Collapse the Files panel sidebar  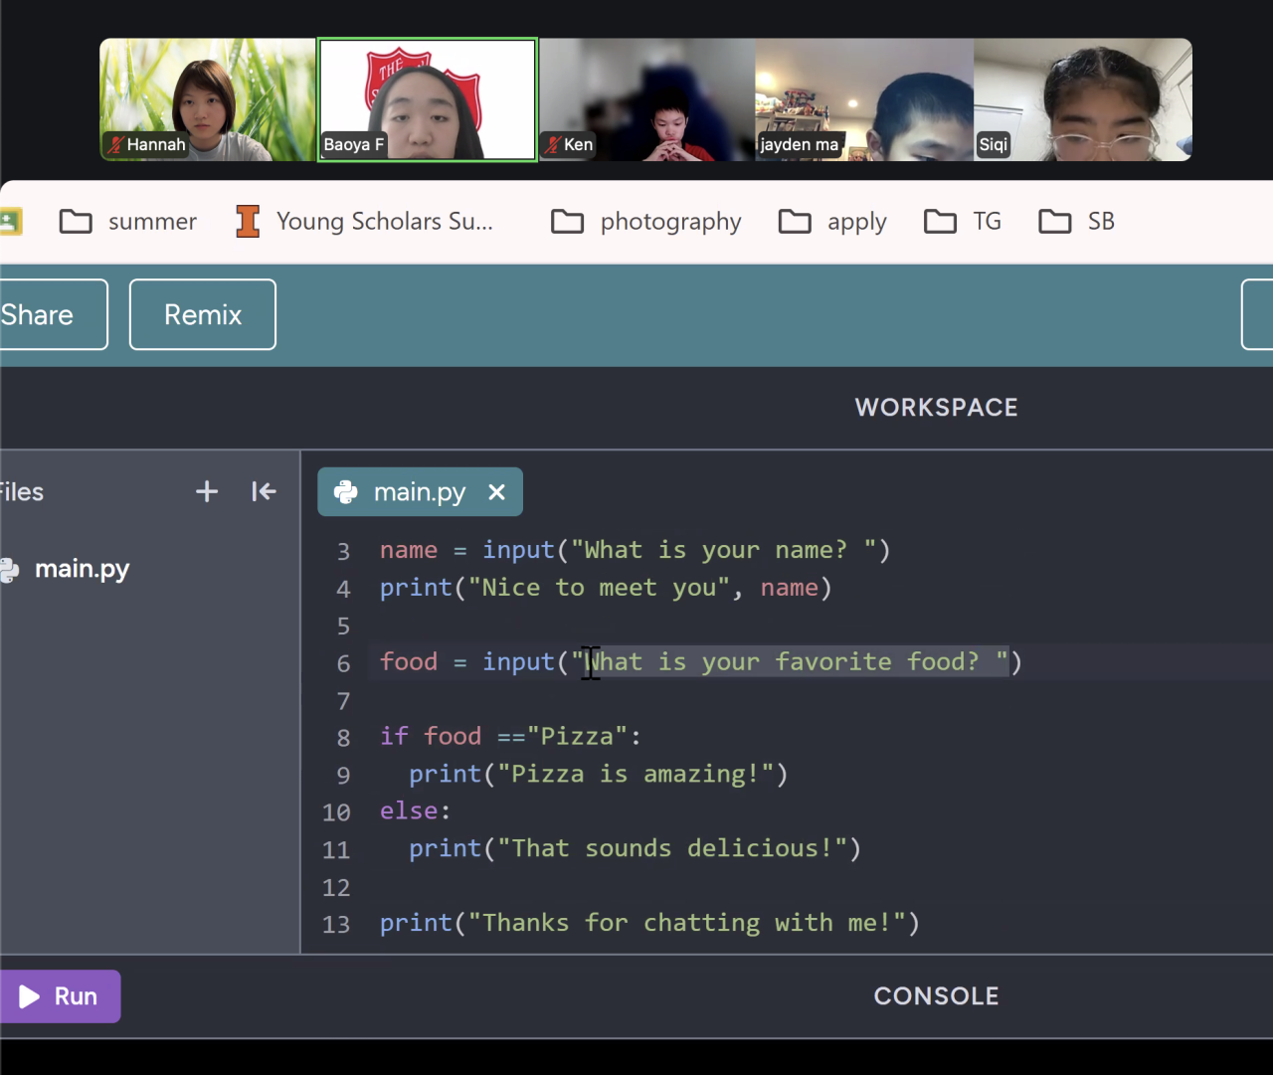264,491
